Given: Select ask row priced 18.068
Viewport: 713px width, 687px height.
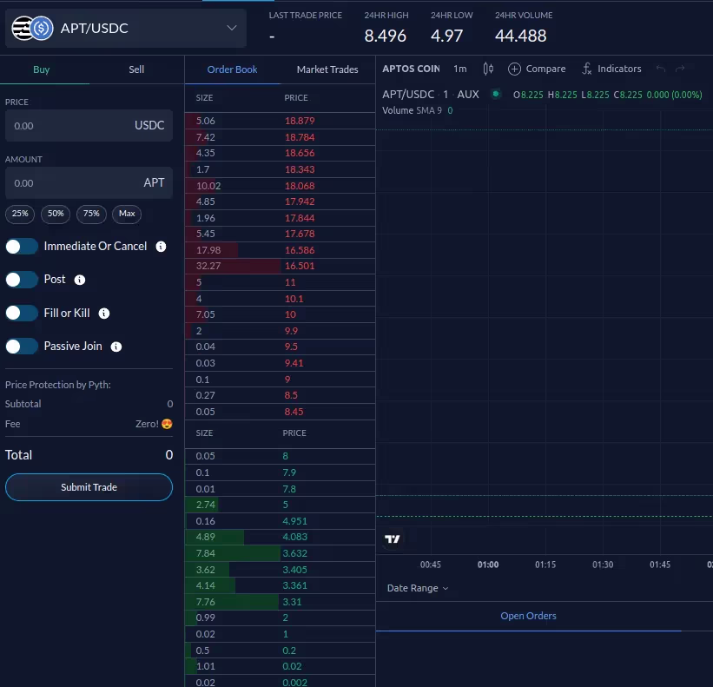Looking at the screenshot, I should (x=281, y=186).
